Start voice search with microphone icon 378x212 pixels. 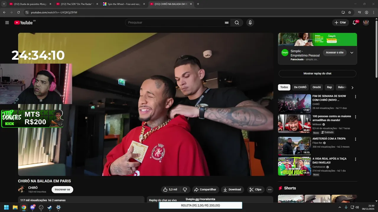(250, 23)
